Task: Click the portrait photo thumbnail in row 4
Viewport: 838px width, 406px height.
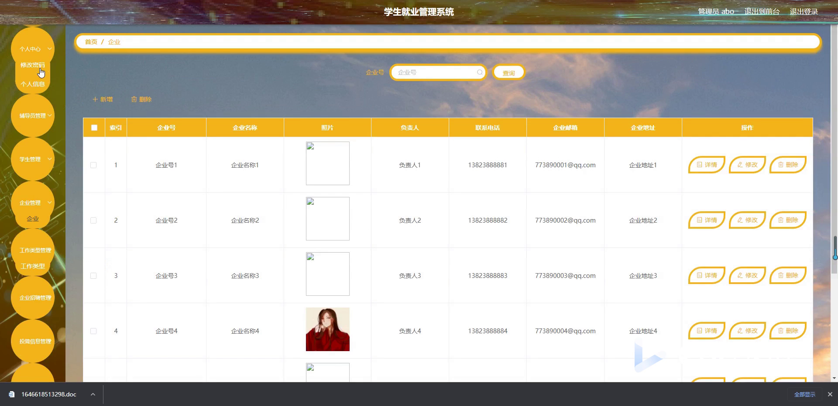Action: coord(327,329)
